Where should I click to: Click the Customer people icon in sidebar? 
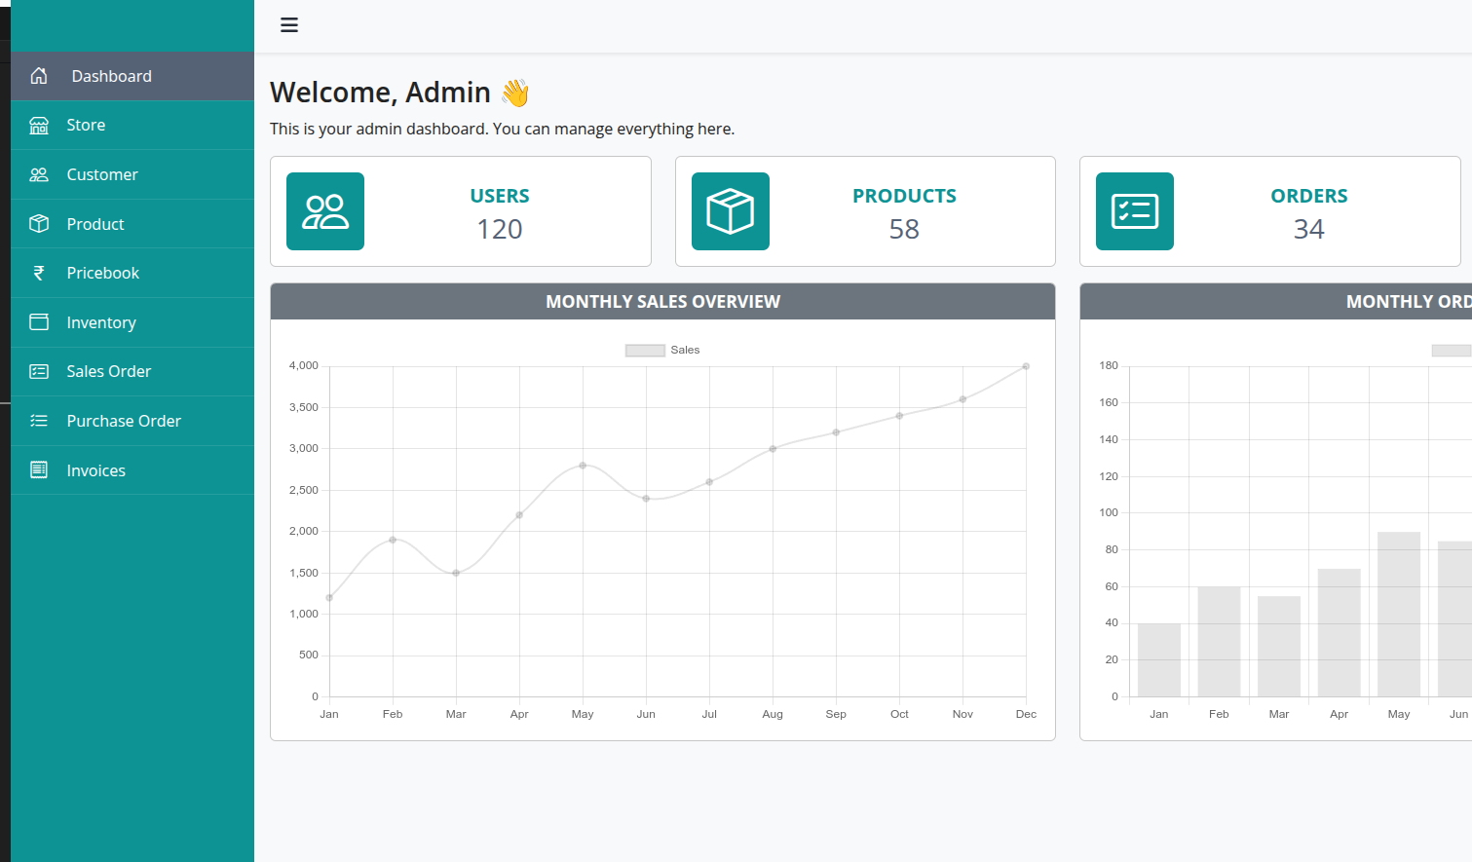click(39, 174)
